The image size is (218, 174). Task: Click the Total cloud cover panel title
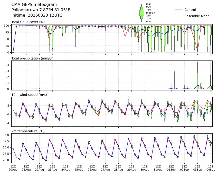(28, 22)
